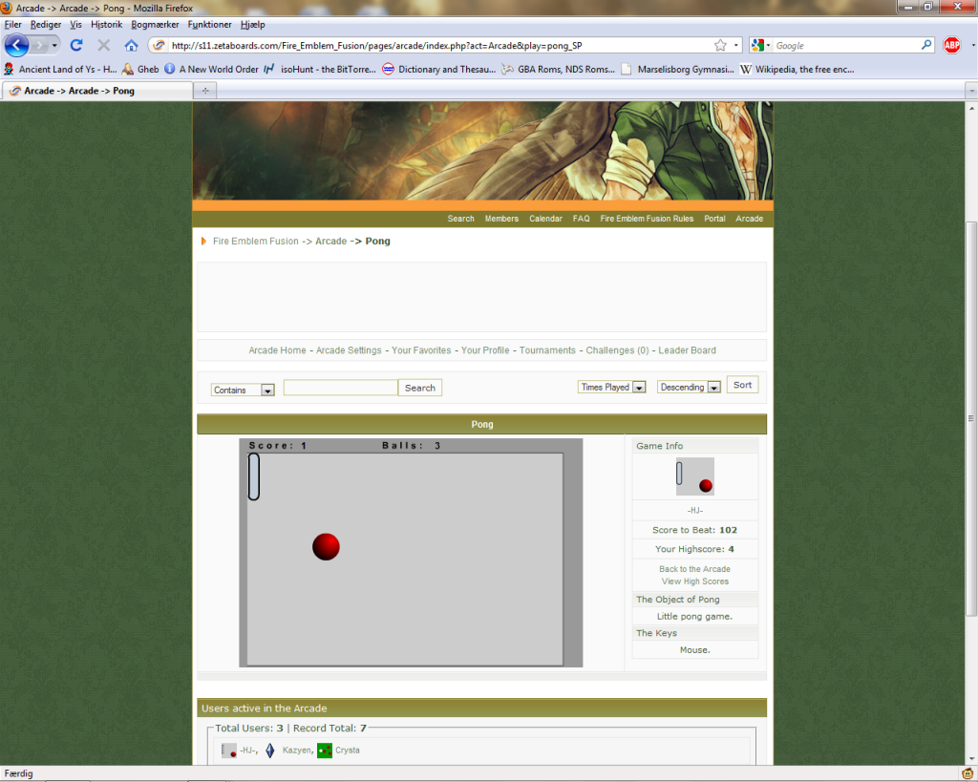Screen dimensions: 978x782
Task: Click the Adblock Plus ABP icon
Action: tap(951, 45)
